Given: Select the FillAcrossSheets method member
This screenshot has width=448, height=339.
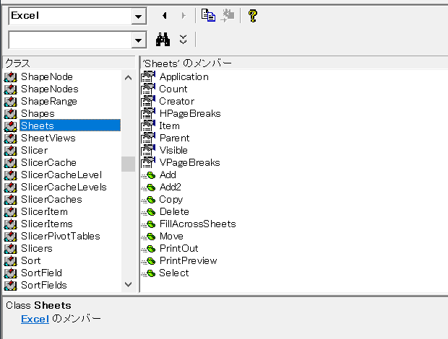Looking at the screenshot, I should tap(198, 224).
